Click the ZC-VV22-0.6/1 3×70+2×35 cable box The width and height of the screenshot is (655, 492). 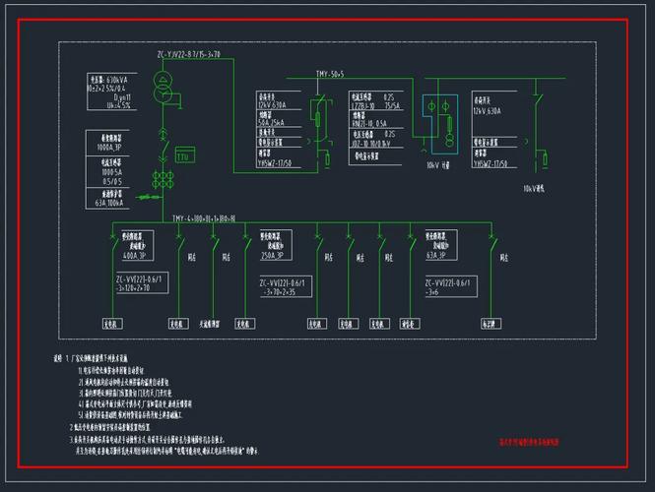(x=285, y=286)
